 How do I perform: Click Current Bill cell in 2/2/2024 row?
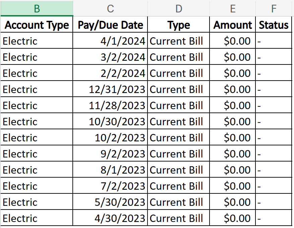(179, 73)
